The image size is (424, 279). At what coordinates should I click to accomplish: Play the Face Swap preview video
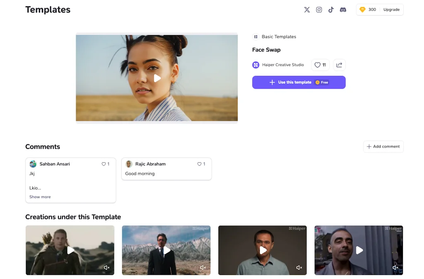[x=157, y=78]
